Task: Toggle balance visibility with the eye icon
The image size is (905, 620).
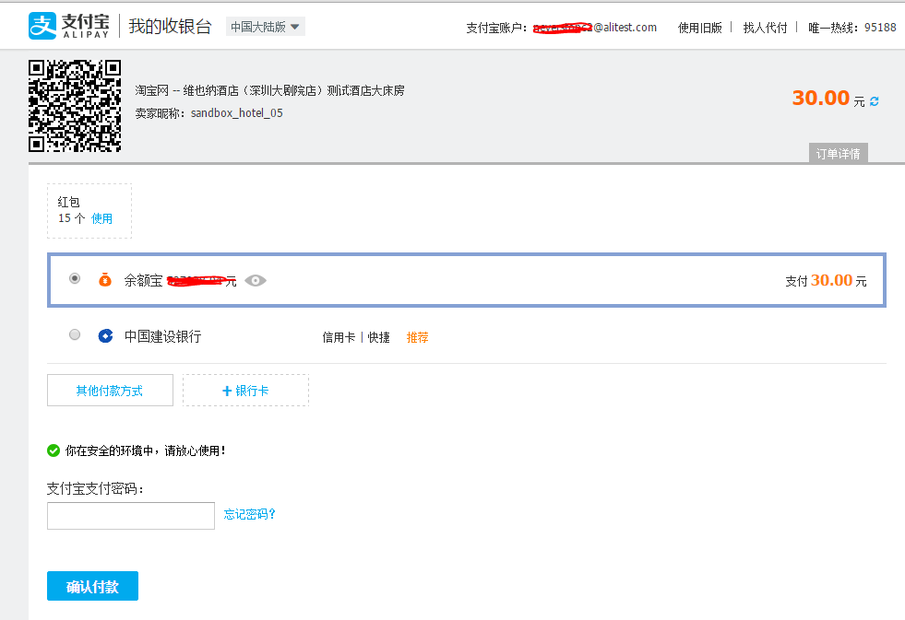Action: 256,281
